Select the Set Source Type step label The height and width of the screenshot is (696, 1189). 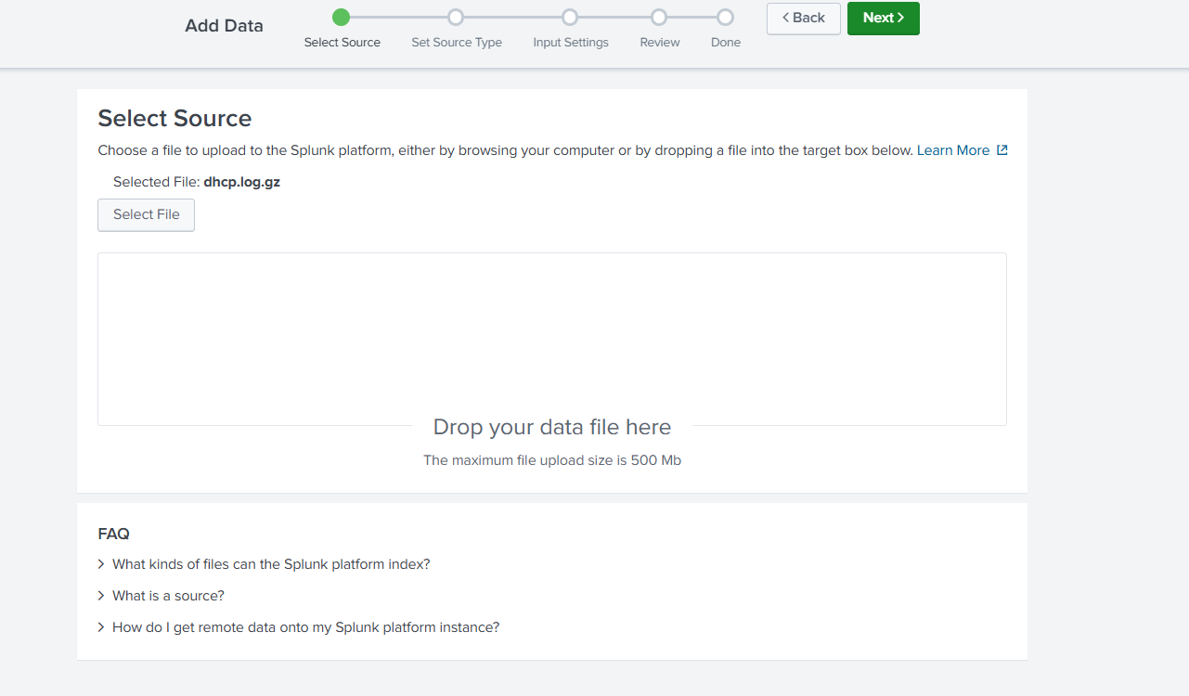click(x=457, y=43)
